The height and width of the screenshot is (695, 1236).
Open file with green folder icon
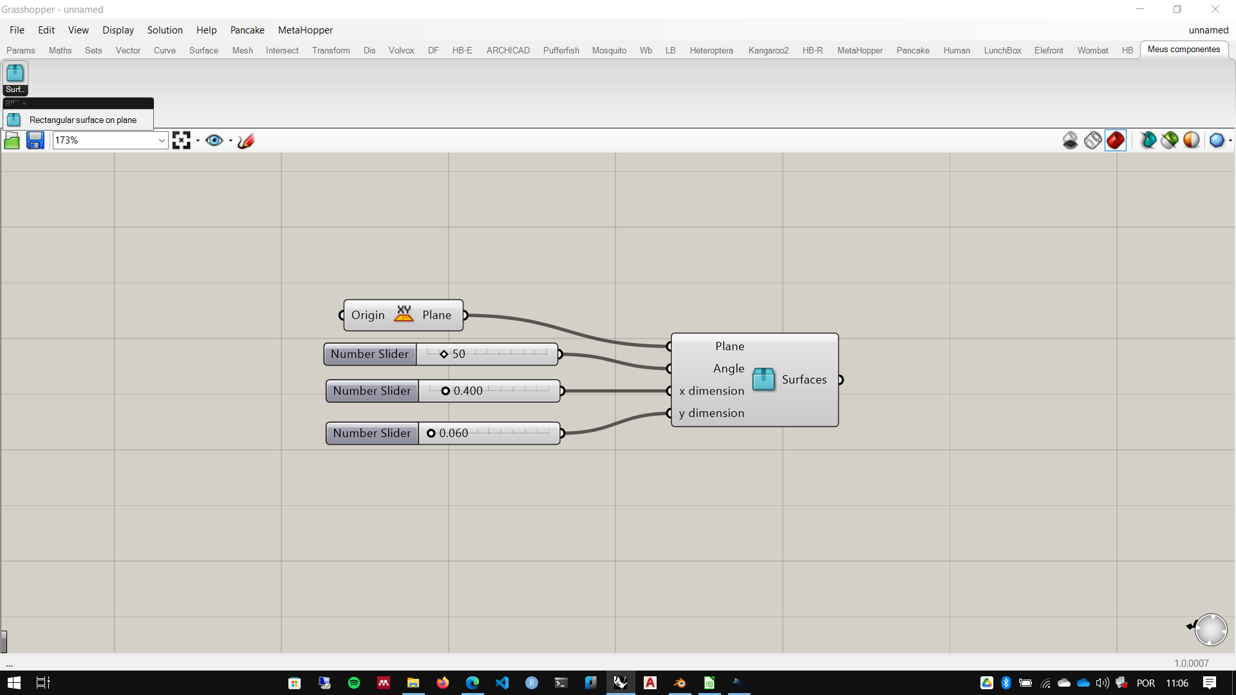pos(12,140)
